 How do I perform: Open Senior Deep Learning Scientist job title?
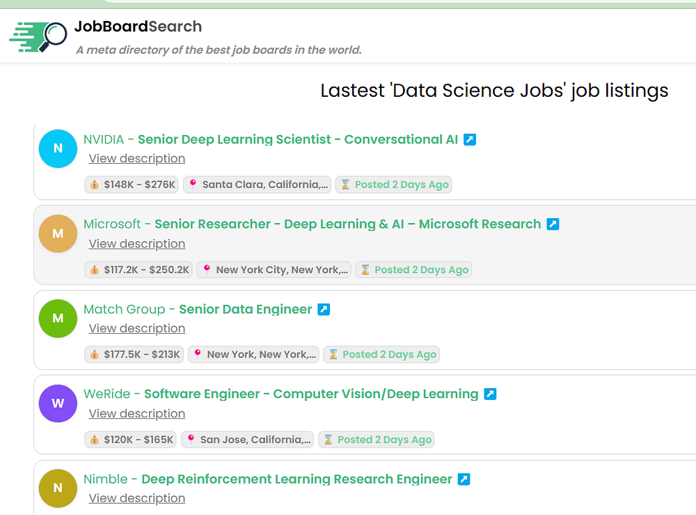[298, 139]
